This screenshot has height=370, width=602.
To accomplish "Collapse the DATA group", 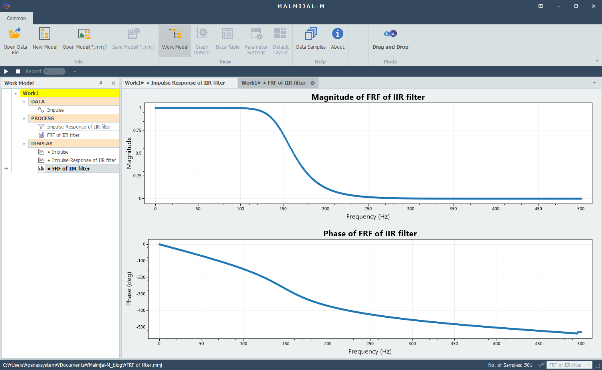I will point(24,102).
